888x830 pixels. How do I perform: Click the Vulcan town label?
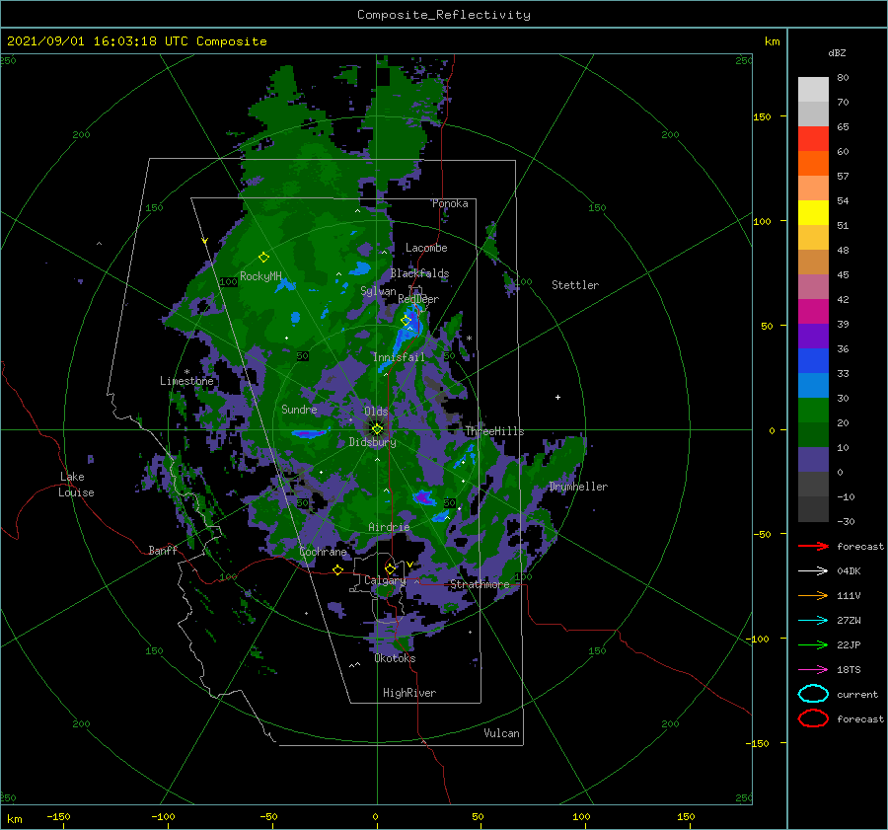(502, 733)
